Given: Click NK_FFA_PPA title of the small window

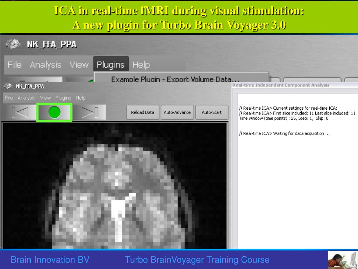Looking at the screenshot, I should tap(30, 86).
